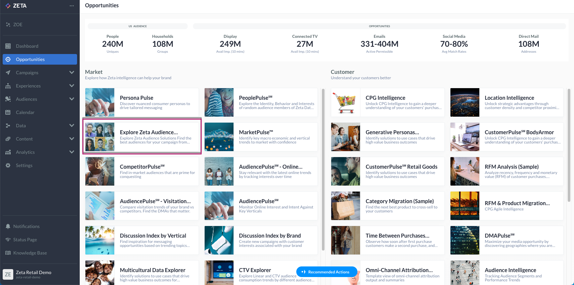Expand the Data section chevron

[72, 126]
